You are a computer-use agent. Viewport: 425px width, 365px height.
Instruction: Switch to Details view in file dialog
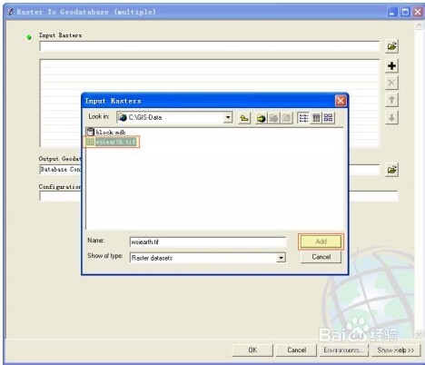pos(316,118)
